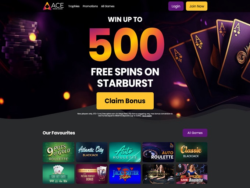Open Blaze Live Roulette game tile

(192, 174)
